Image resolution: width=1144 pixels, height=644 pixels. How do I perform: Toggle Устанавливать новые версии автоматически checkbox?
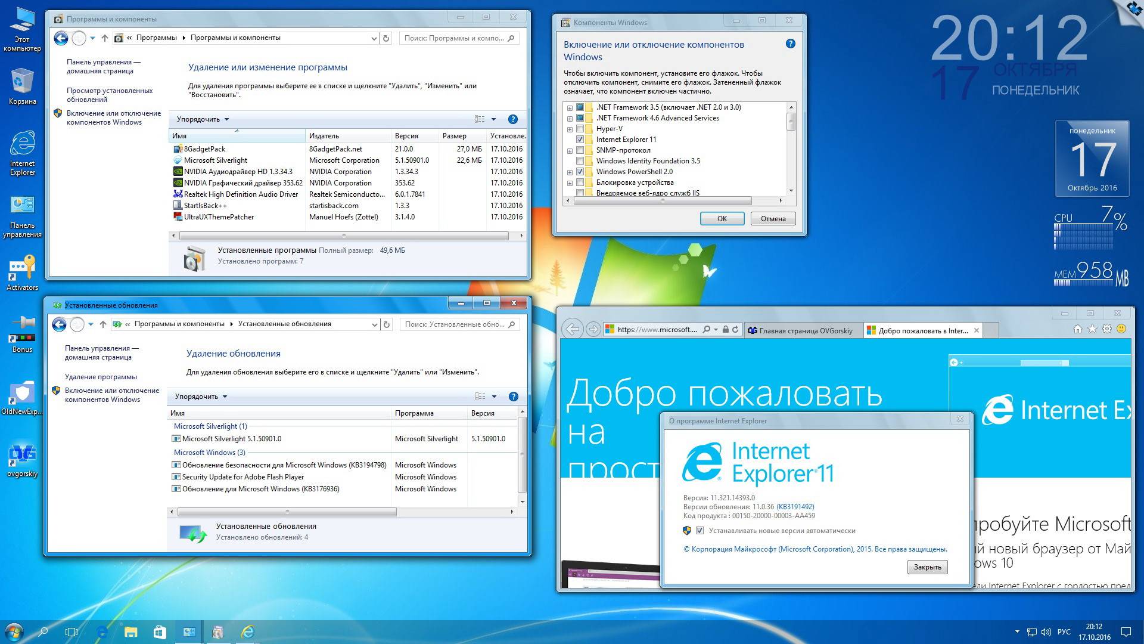click(700, 531)
